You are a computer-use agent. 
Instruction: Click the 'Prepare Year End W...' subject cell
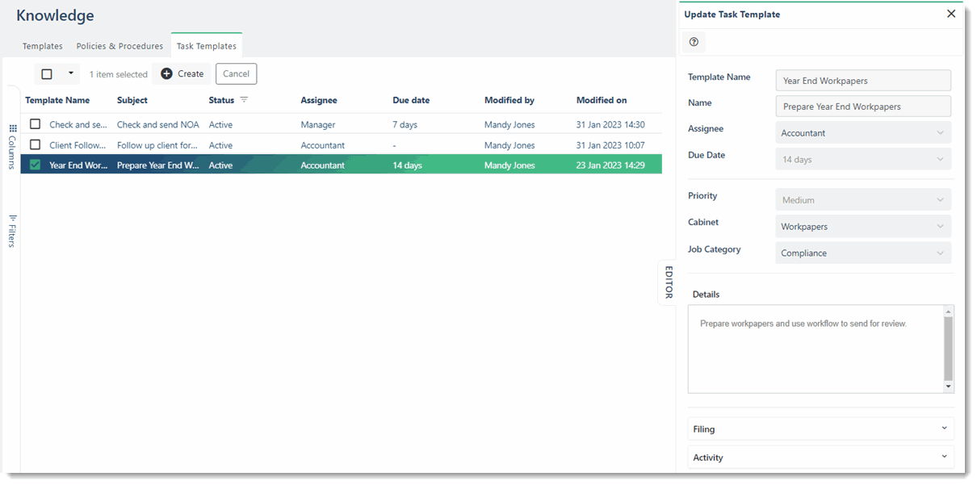(x=158, y=165)
